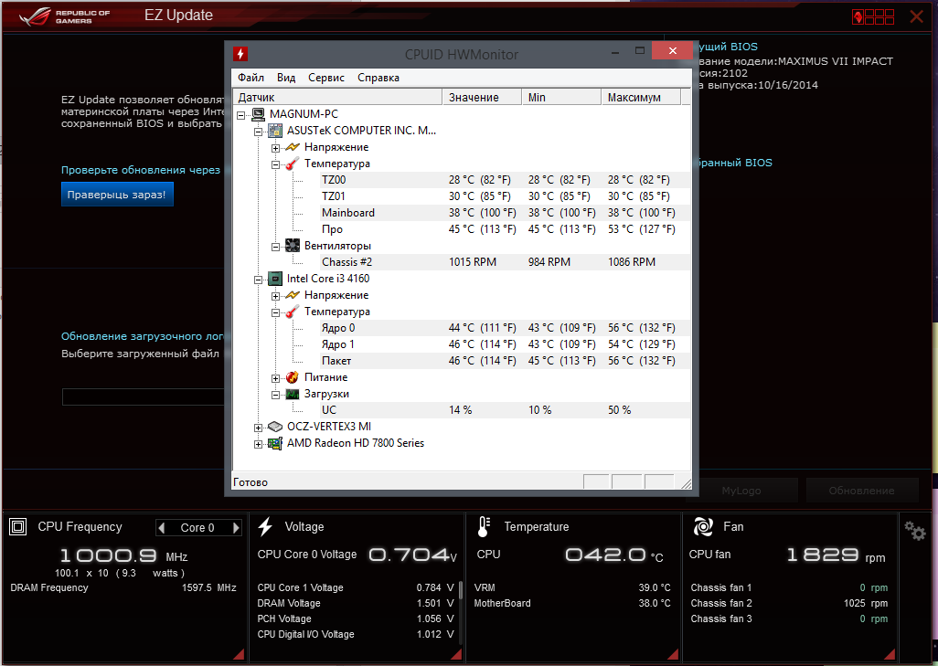Click the ROG Republic of Gamers logo
Screen dimensions: 938x666
65,16
